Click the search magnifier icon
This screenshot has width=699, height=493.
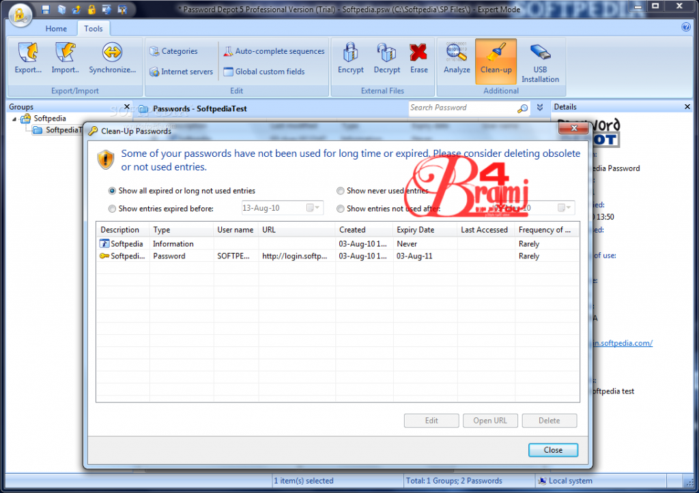(x=522, y=108)
